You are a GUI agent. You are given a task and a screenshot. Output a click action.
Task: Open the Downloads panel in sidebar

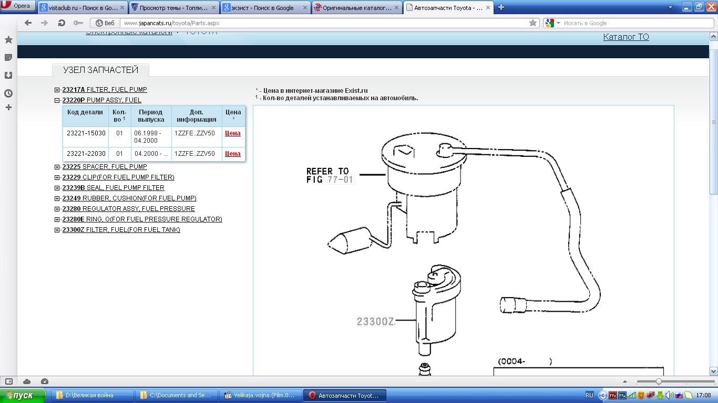8,76
